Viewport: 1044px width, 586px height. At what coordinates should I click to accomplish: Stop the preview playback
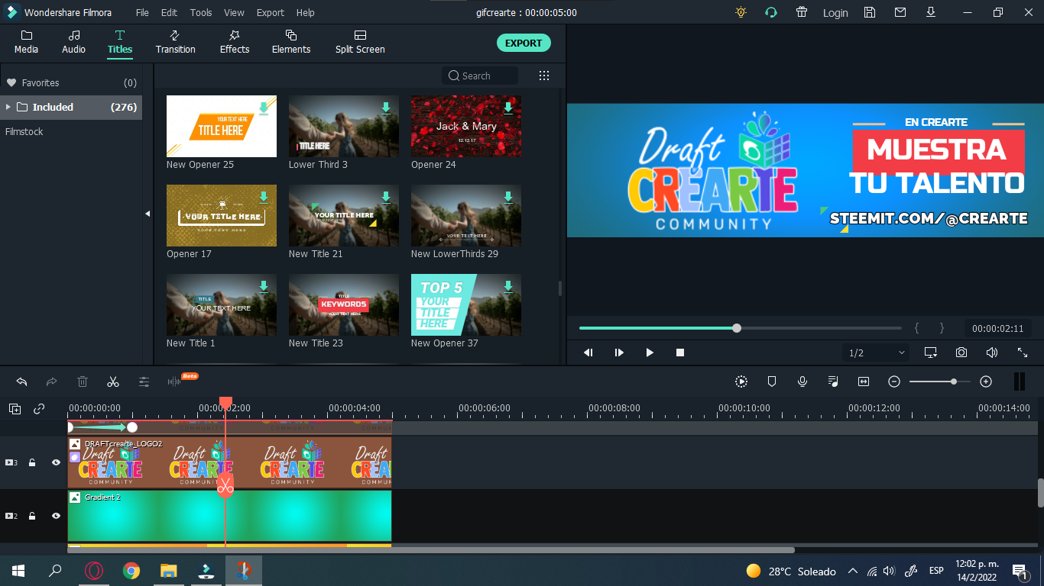click(x=680, y=353)
